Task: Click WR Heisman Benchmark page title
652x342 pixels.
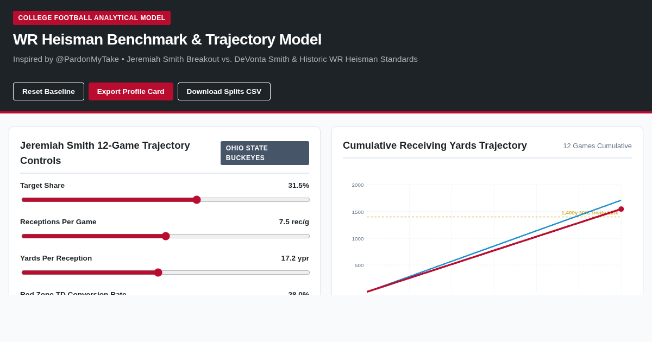Action: (x=167, y=40)
